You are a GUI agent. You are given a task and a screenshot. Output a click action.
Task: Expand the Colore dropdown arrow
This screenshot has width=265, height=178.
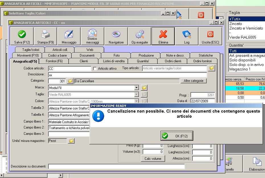point(137,101)
